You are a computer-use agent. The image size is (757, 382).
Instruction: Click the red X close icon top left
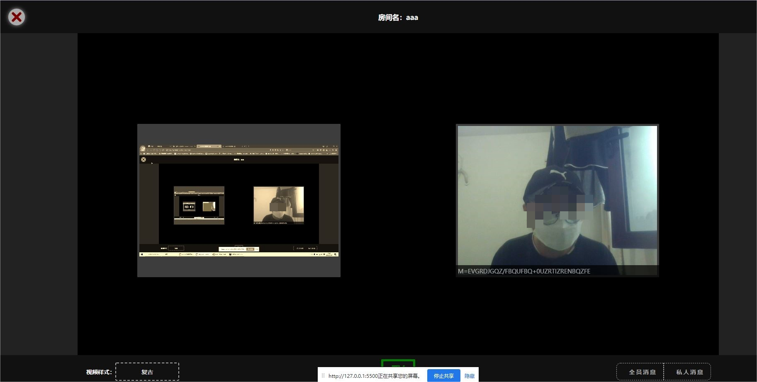point(16,17)
